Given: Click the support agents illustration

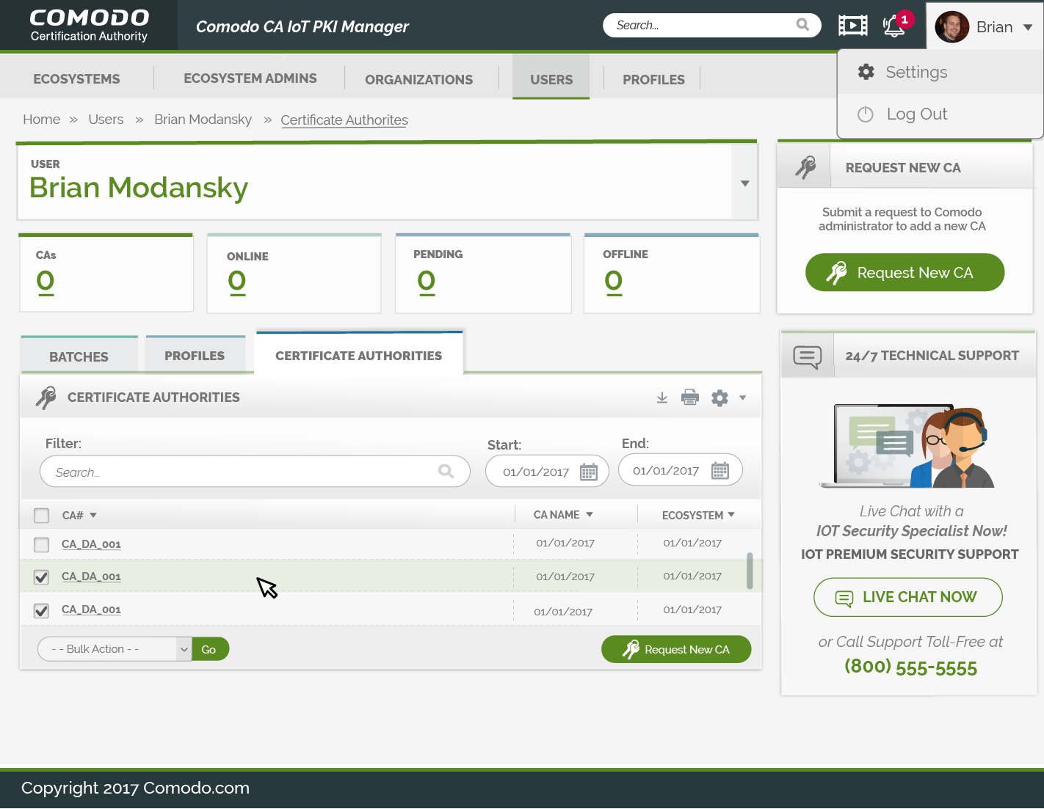Looking at the screenshot, I should 908,446.
